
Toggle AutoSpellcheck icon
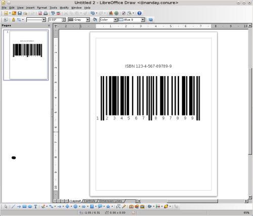coord(58,13)
